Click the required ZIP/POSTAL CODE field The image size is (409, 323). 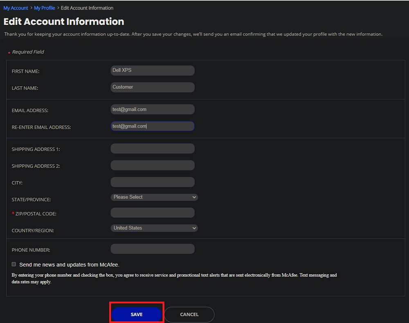coord(152,213)
